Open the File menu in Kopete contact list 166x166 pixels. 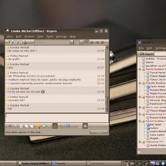(x=141, y=48)
